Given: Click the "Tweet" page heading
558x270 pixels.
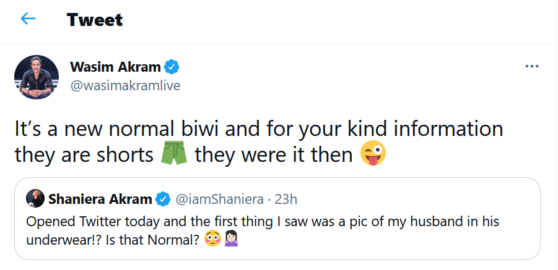Looking at the screenshot, I should coord(95,20).
